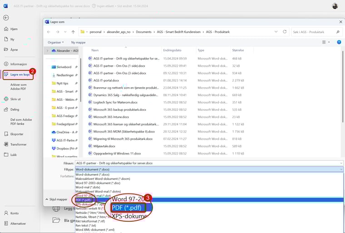Go back in the Lagre som dialog
The width and height of the screenshot is (345, 233).
click(x=49, y=32)
